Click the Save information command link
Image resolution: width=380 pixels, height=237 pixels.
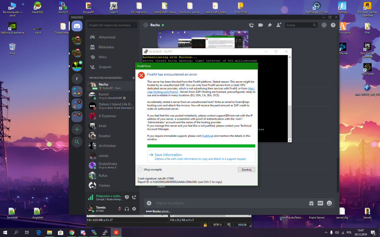coord(168,155)
